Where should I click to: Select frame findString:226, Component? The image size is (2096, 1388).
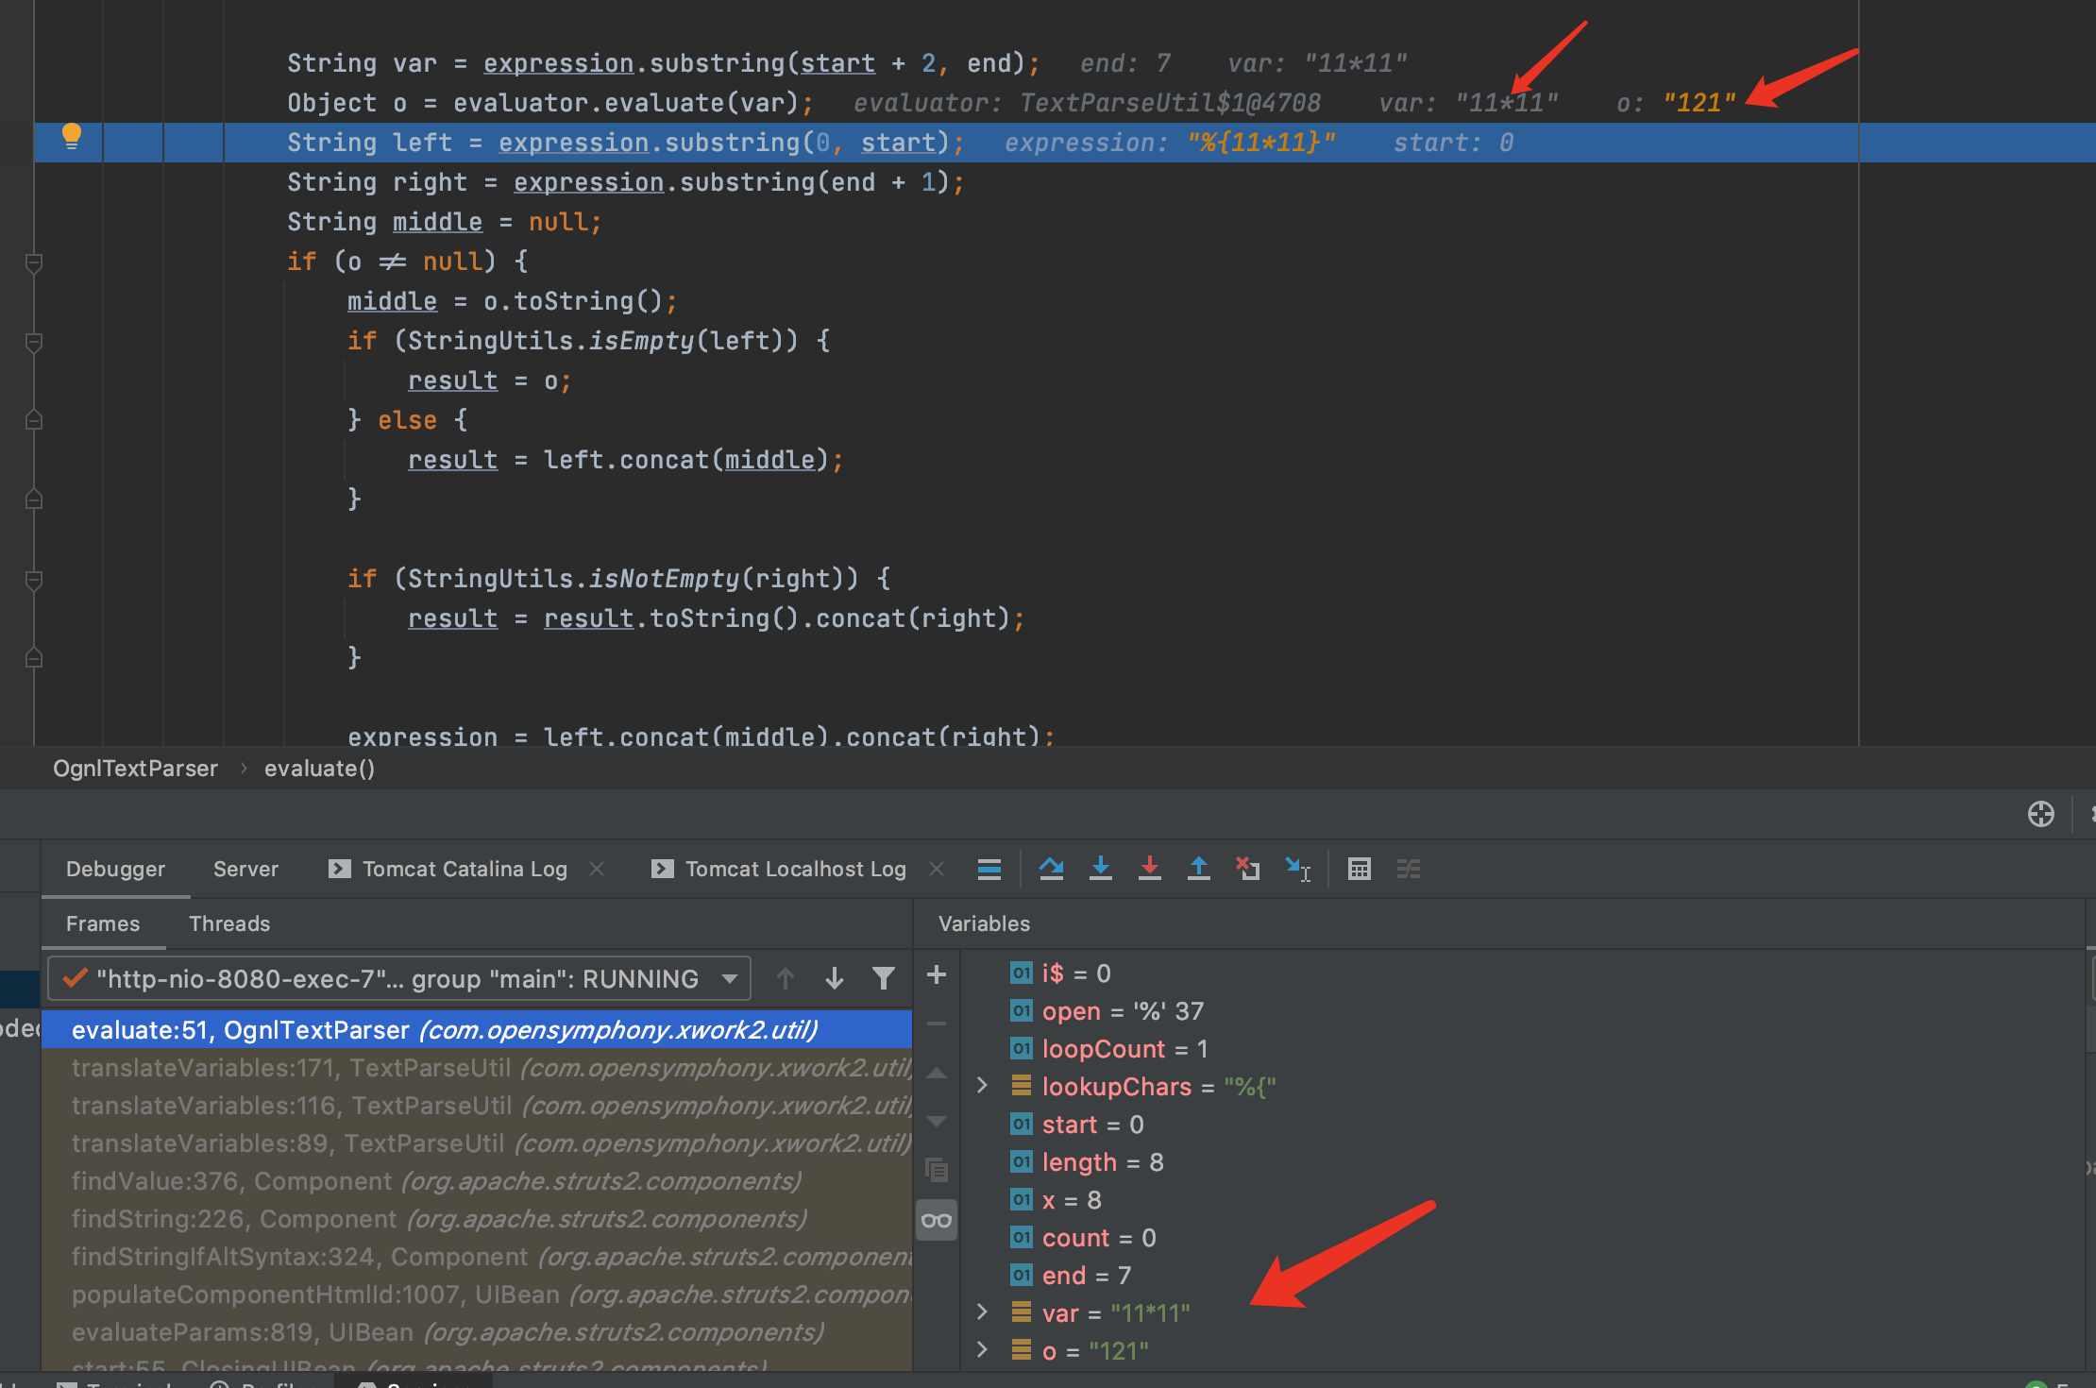click(x=477, y=1218)
